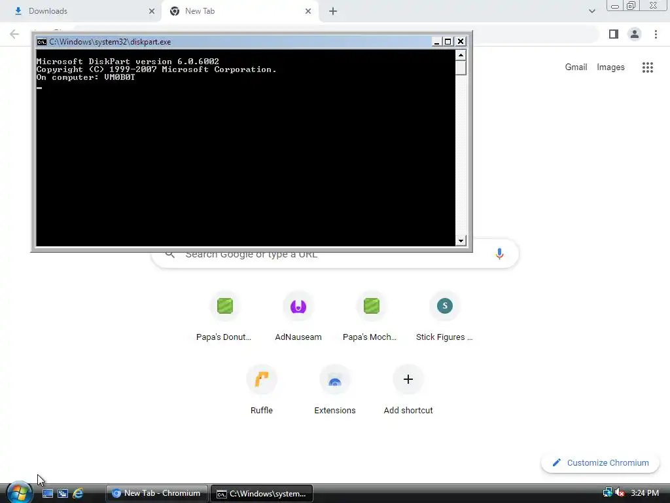The height and width of the screenshot is (503, 670).
Task: Click the 3:24 PM taskbar clock
Action: 644,493
